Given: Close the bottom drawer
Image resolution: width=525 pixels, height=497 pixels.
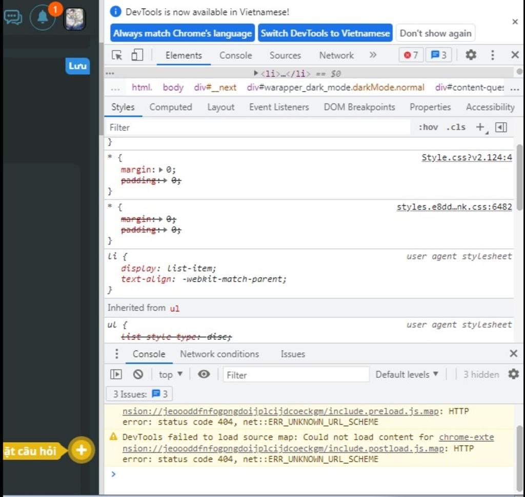Looking at the screenshot, I should coord(513,353).
